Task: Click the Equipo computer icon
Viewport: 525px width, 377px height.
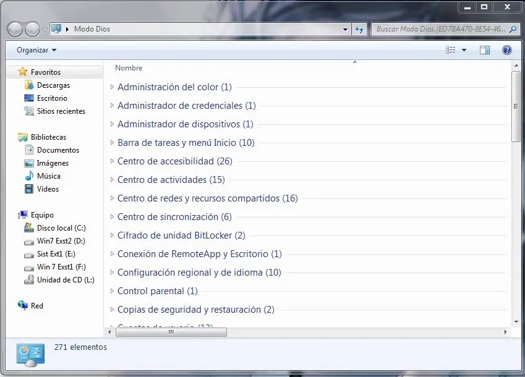Action: tap(23, 214)
